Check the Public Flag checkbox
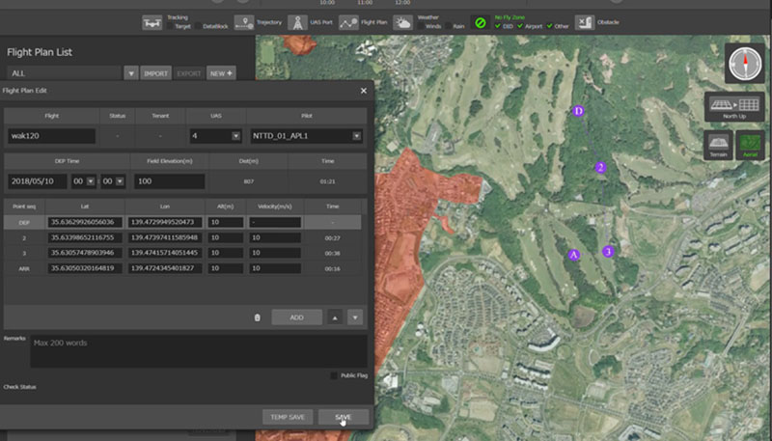The width and height of the screenshot is (772, 441). click(334, 375)
